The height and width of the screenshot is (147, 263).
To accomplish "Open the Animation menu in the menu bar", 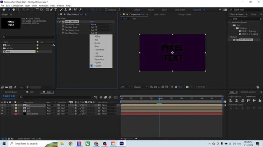I will 44,6.
